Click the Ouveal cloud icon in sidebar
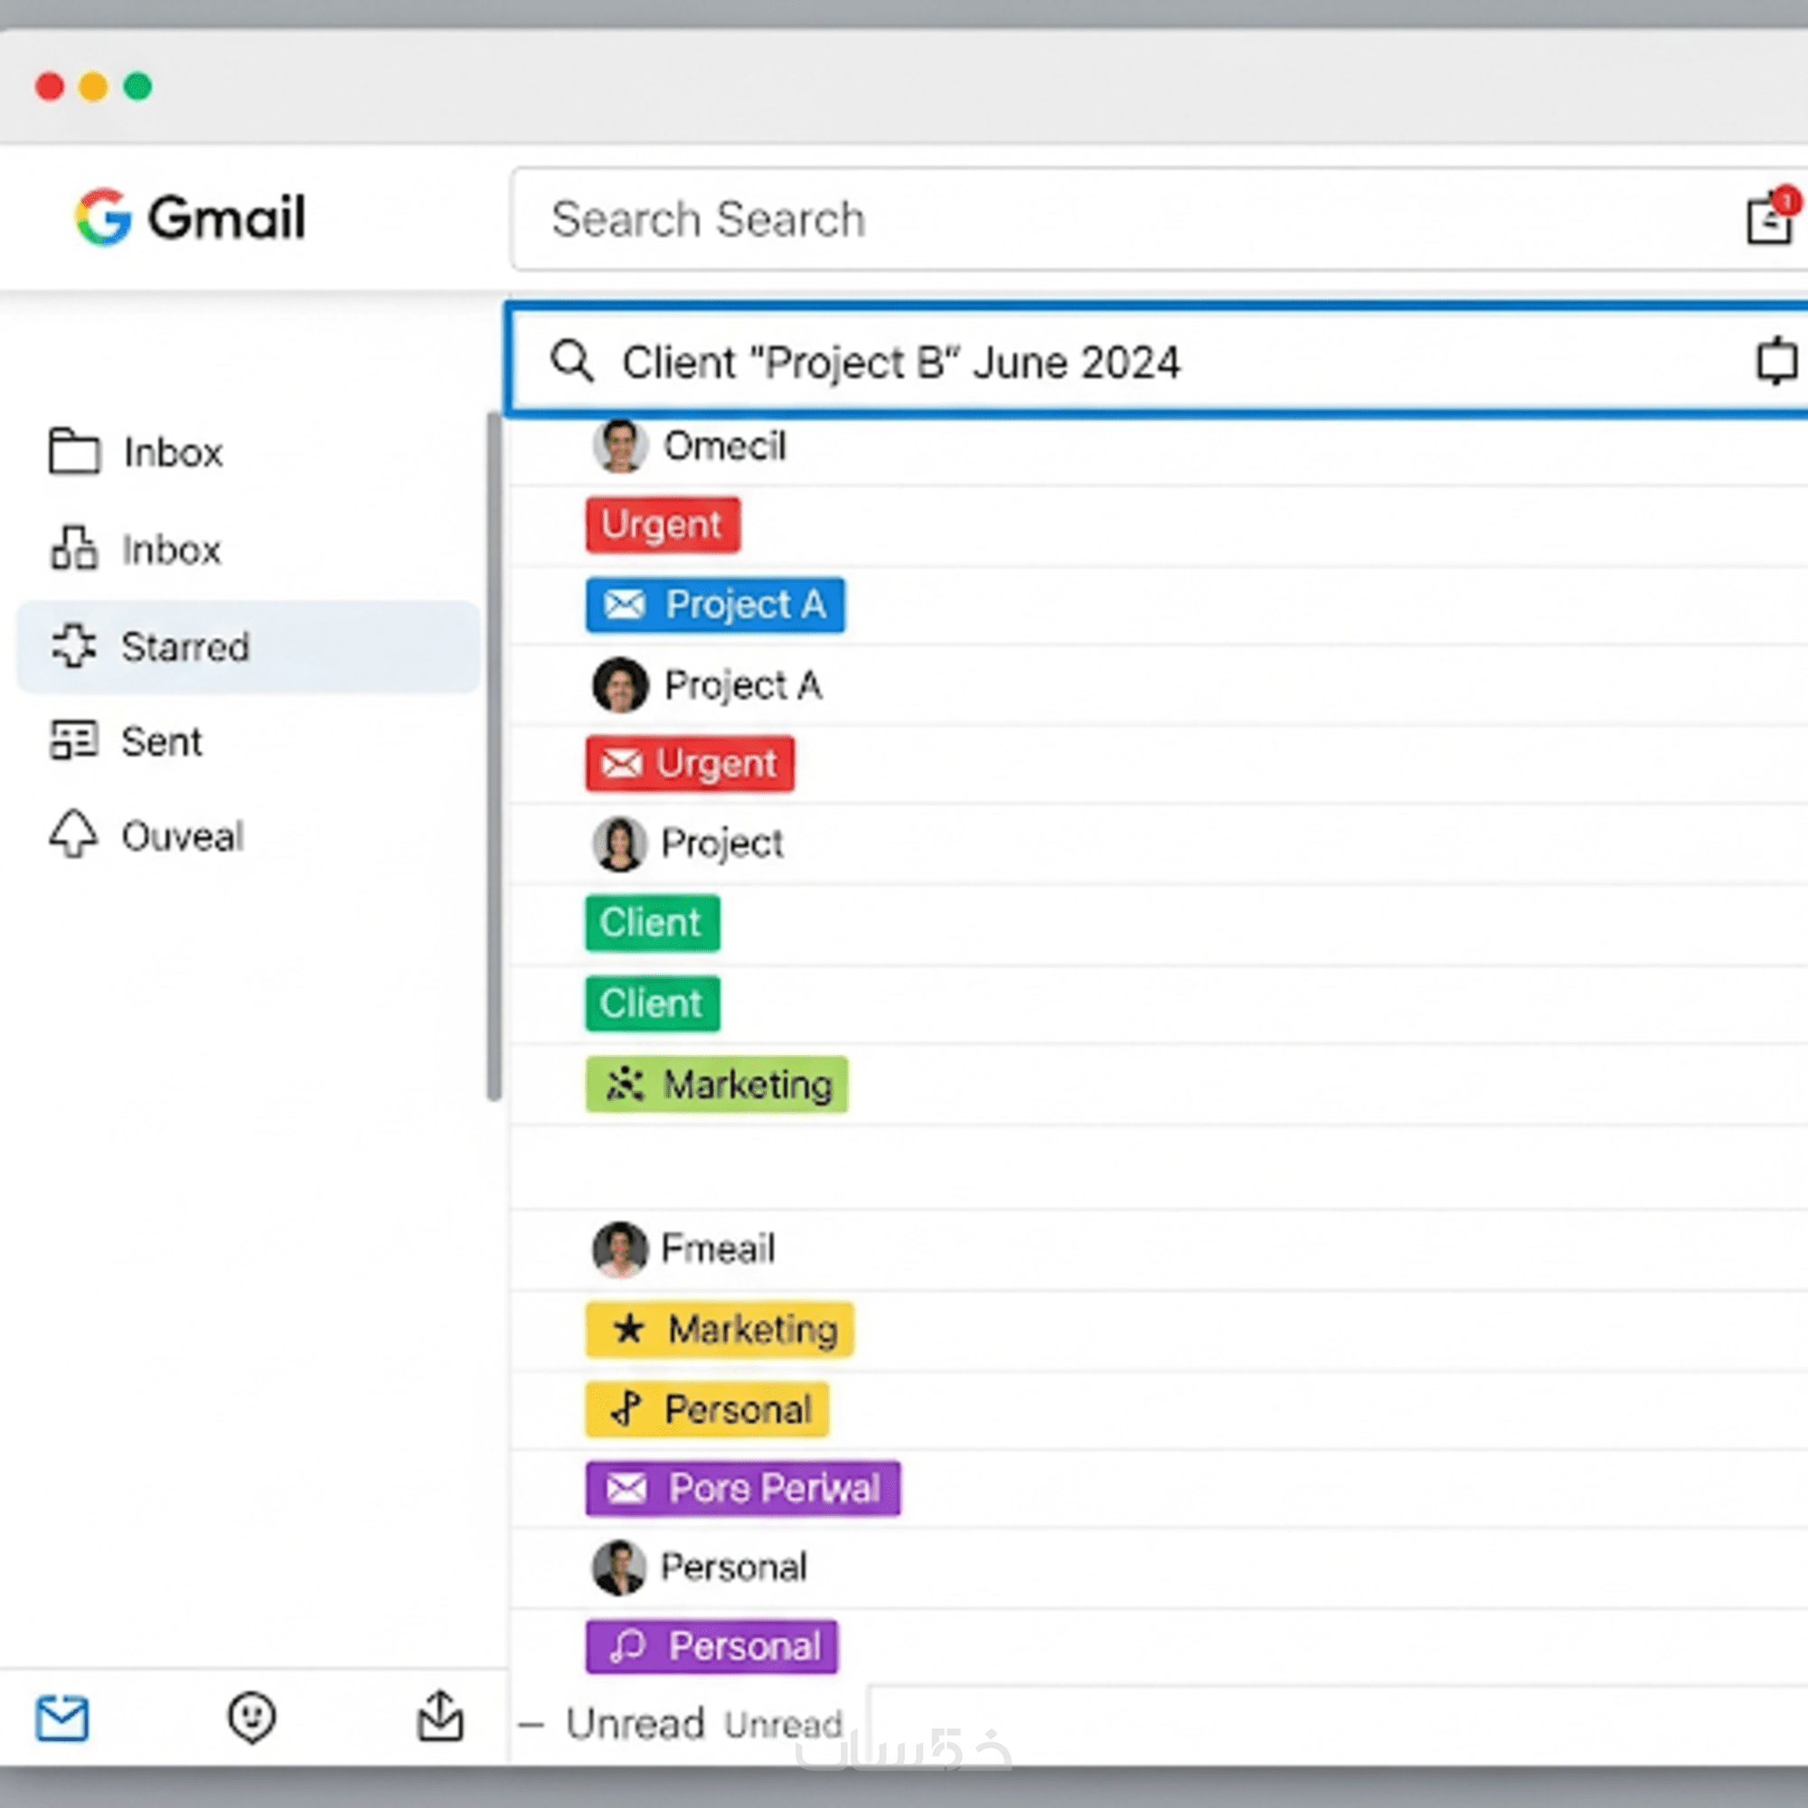This screenshot has height=1808, width=1808. pos(73,833)
